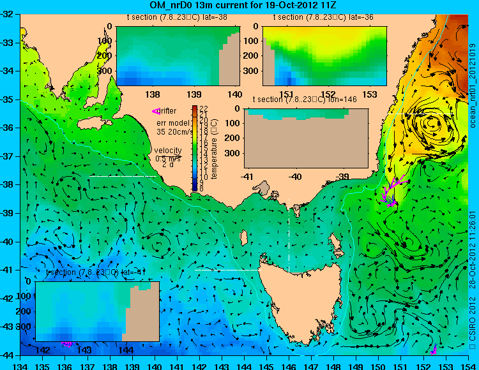Click the latitude '-38' left axis label
The image size is (479, 370).
click(x=7, y=184)
